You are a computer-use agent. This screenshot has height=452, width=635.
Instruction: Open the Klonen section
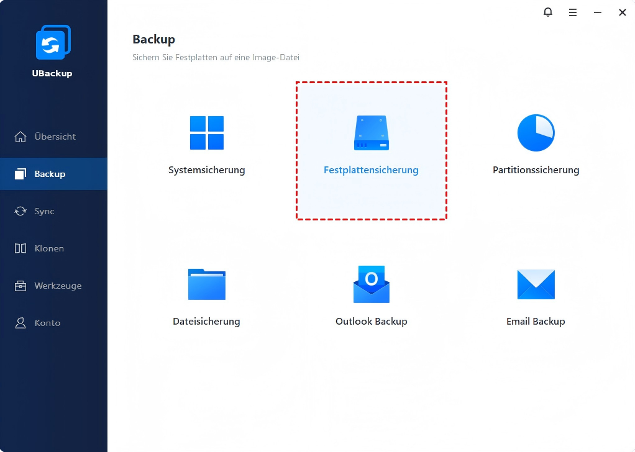[x=49, y=248]
